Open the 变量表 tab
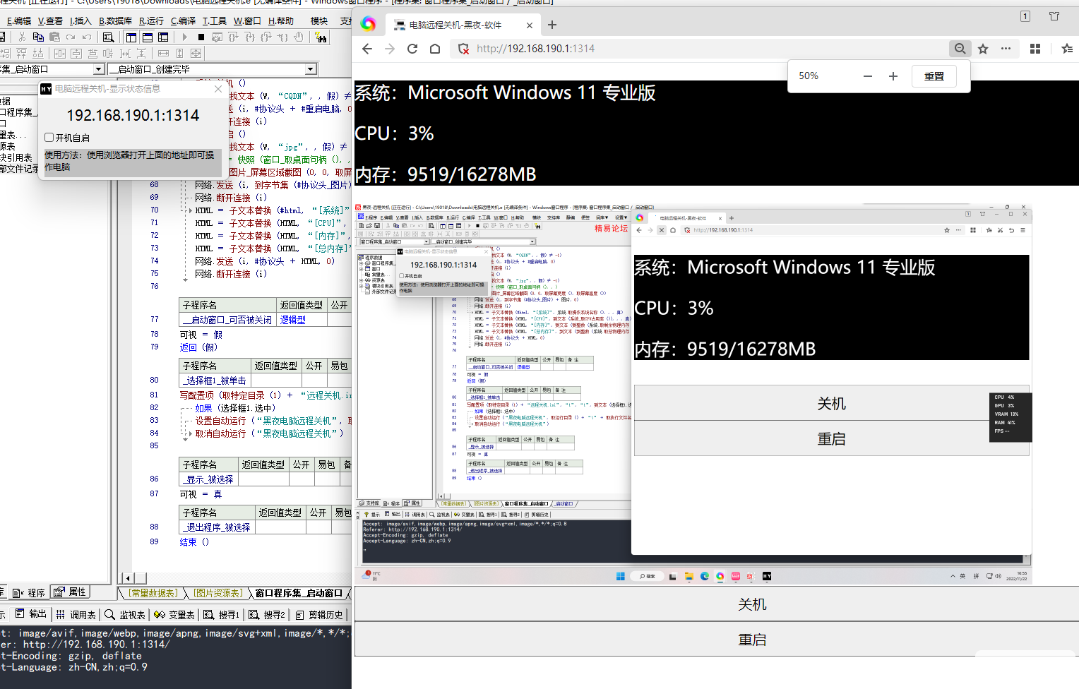The height and width of the screenshot is (689, 1079). [x=174, y=615]
